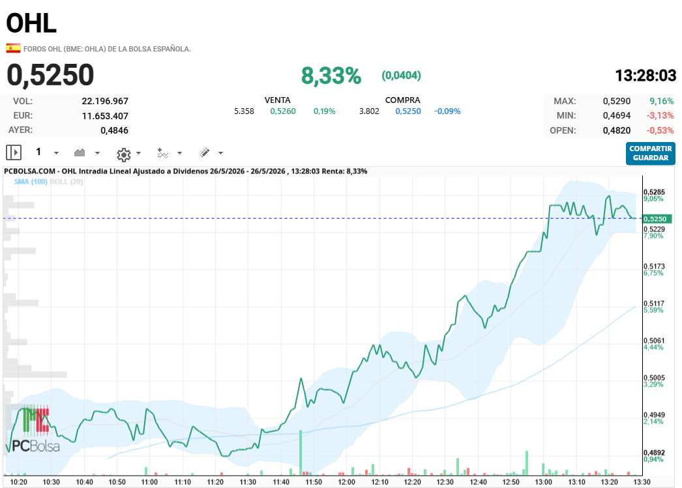Click the 8,33% change value
The height and width of the screenshot is (488, 682).
click(x=331, y=76)
